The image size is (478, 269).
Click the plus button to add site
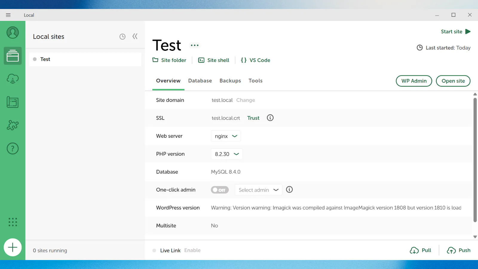coord(13,247)
